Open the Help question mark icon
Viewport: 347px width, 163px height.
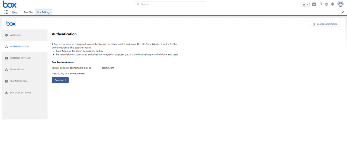(321, 4)
